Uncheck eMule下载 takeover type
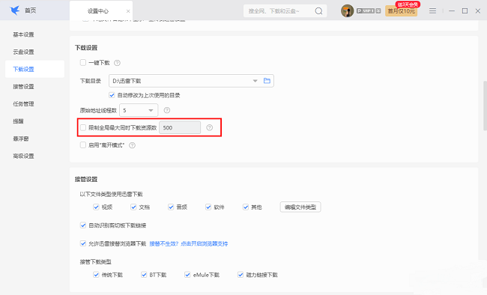The width and height of the screenshot is (487, 295). pos(187,275)
